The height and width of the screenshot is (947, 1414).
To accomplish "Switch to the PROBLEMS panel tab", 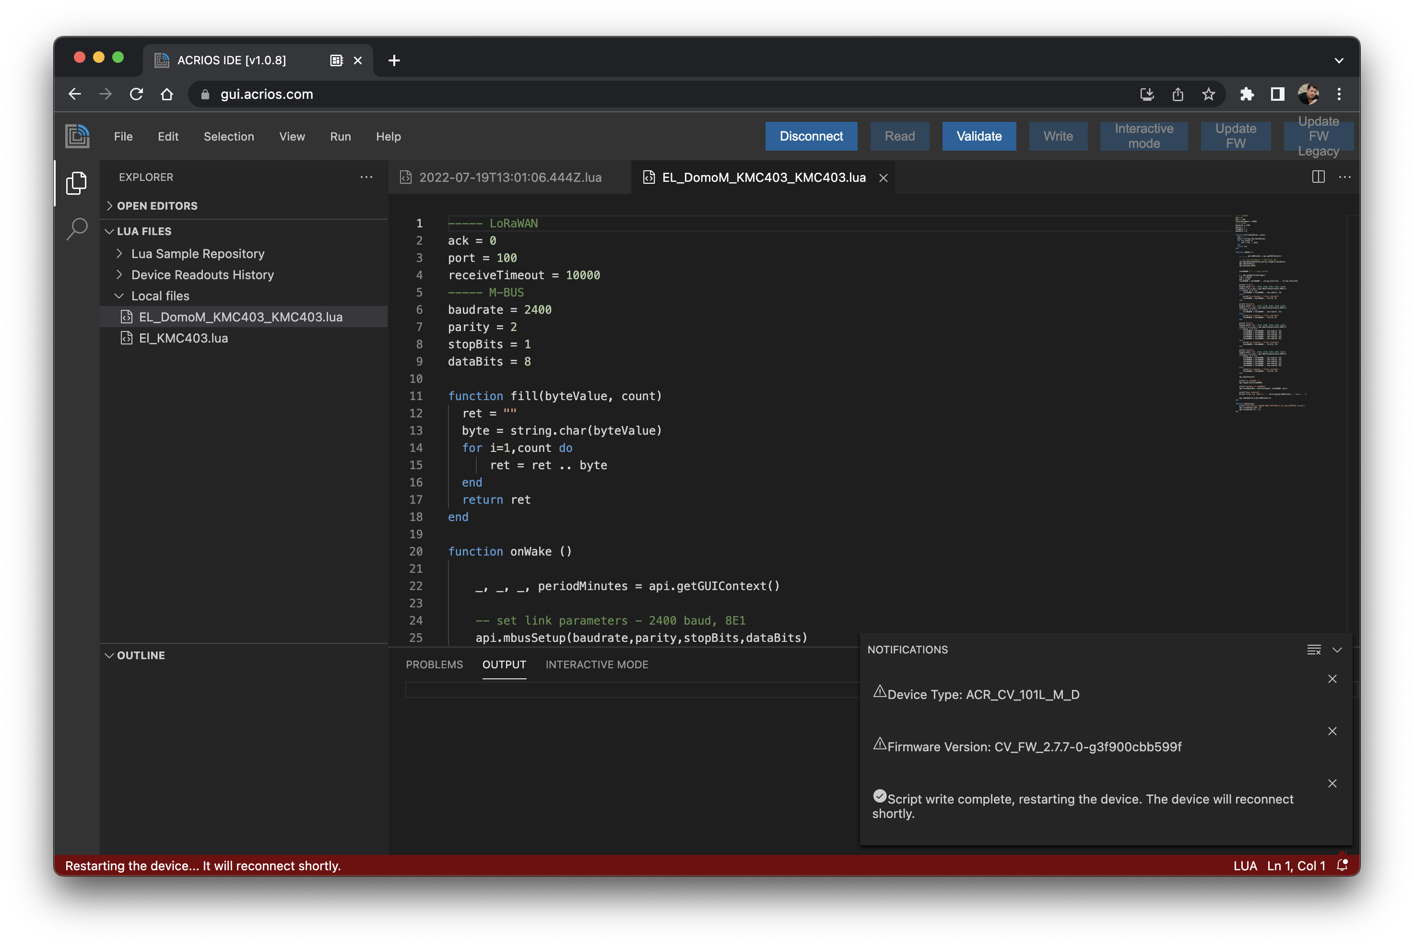I will (434, 664).
